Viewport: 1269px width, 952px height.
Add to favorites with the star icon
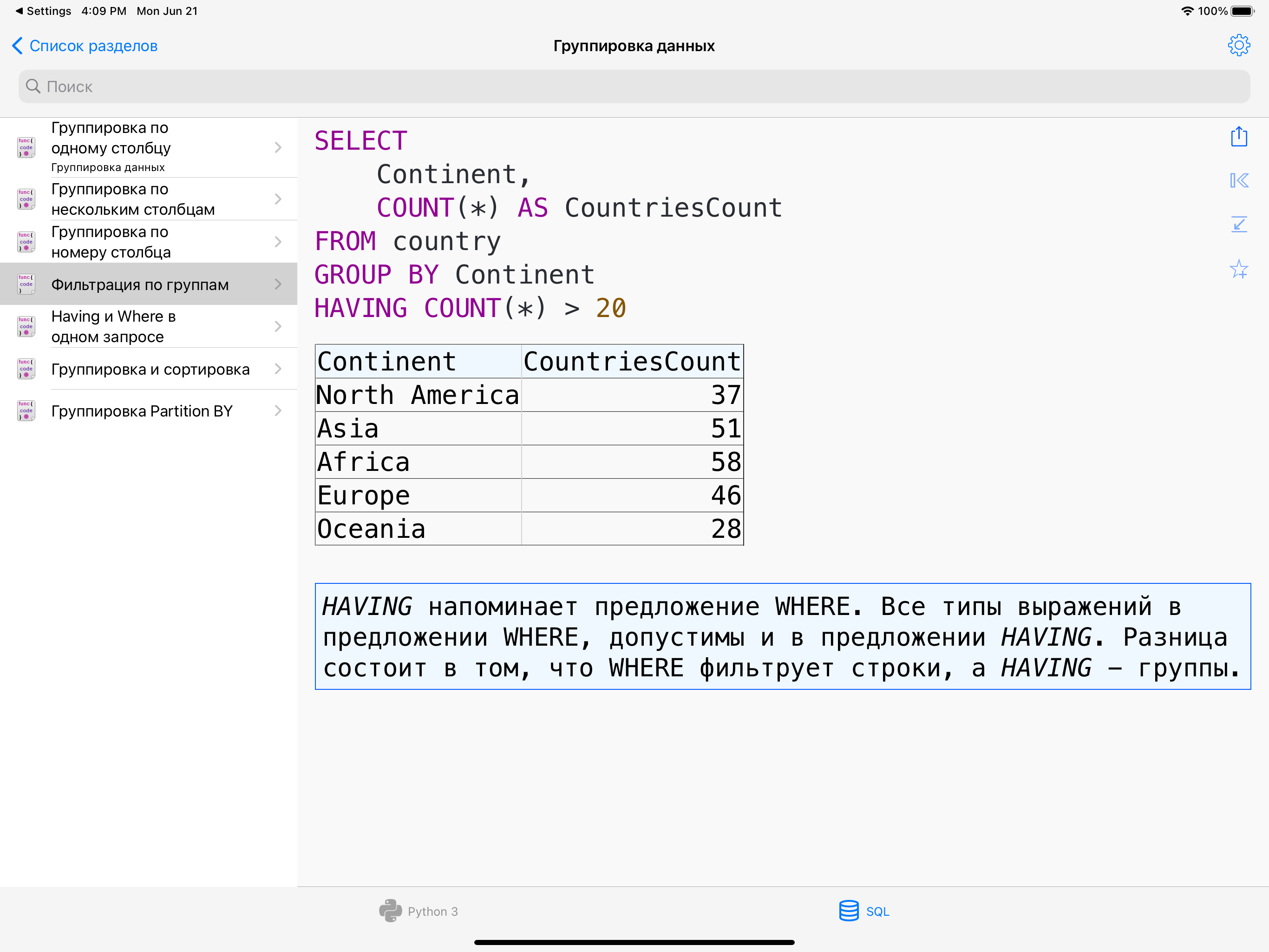tap(1239, 269)
